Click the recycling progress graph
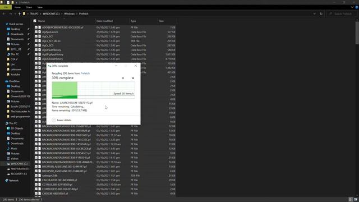Image resolution: width=359 pixels, height=202 pixels. pos(93,90)
